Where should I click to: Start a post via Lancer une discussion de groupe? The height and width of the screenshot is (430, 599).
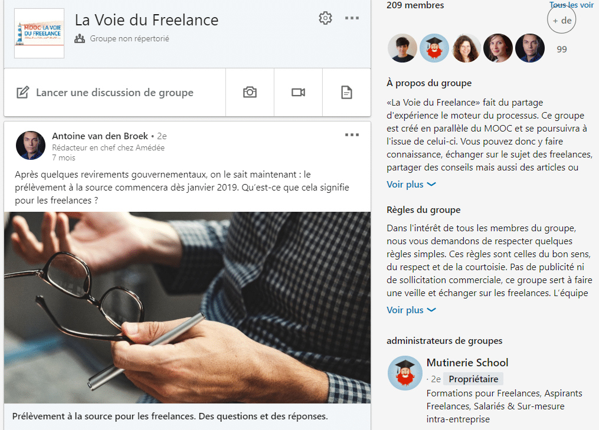114,93
